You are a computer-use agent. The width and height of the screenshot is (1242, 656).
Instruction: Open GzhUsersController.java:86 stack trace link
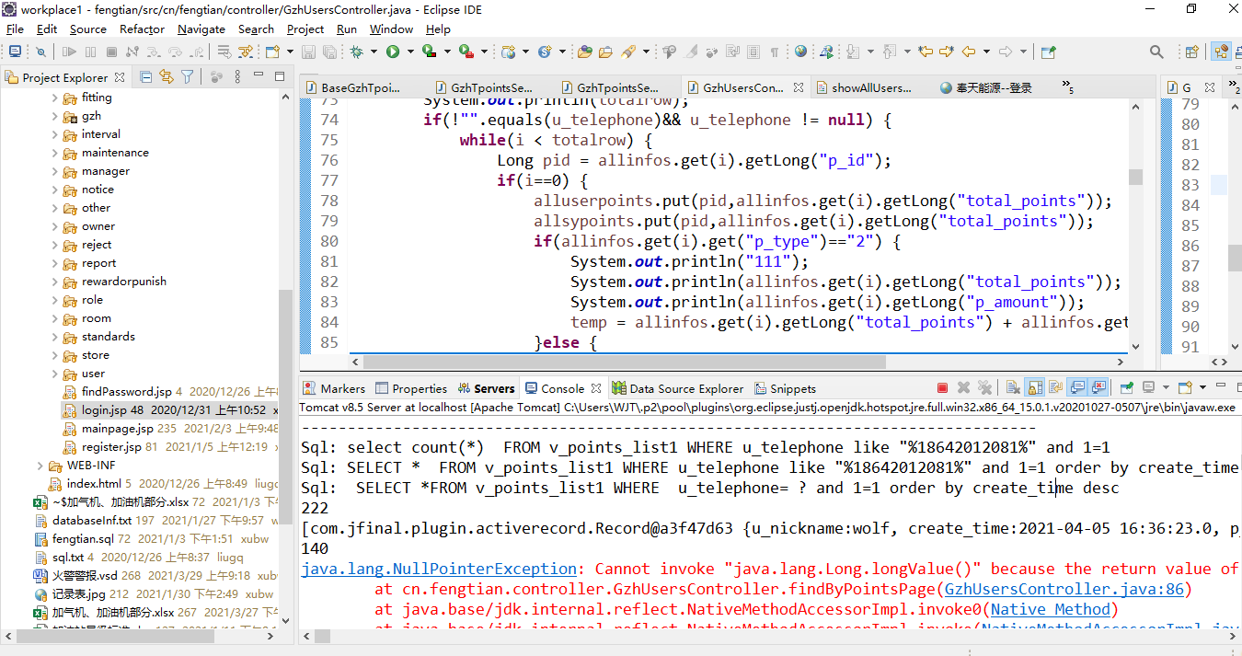pyautogui.click(x=1064, y=589)
